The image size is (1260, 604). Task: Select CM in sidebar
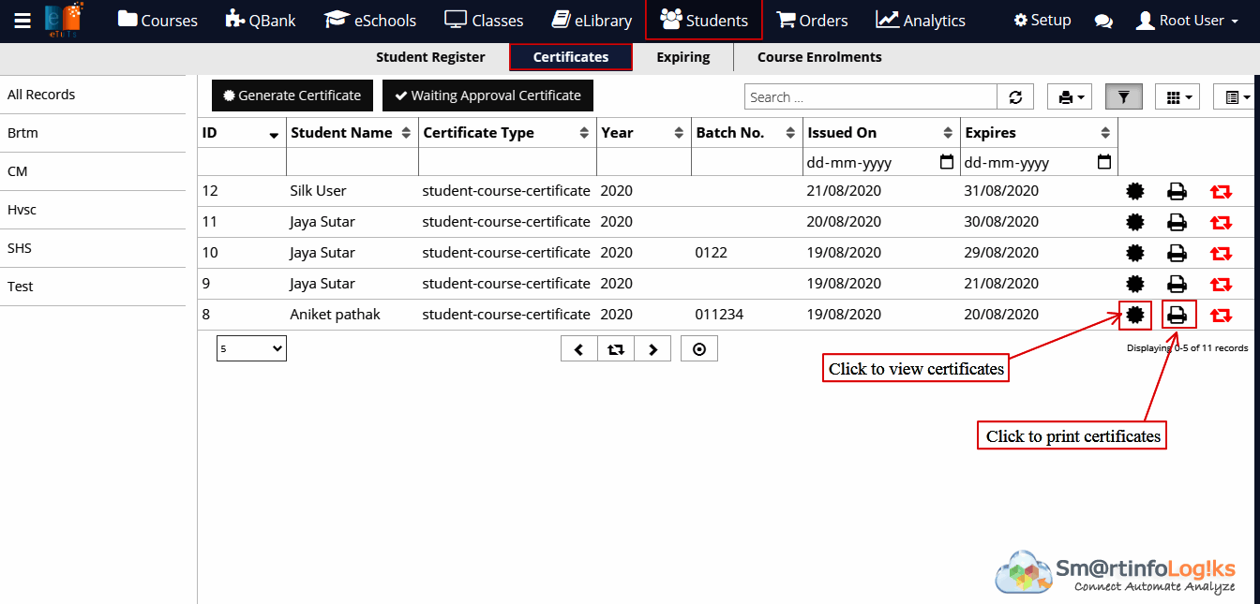click(x=93, y=171)
